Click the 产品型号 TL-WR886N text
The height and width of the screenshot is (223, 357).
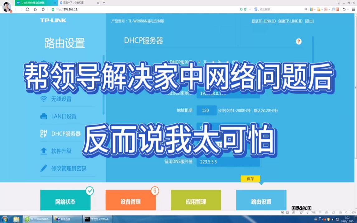138,21
